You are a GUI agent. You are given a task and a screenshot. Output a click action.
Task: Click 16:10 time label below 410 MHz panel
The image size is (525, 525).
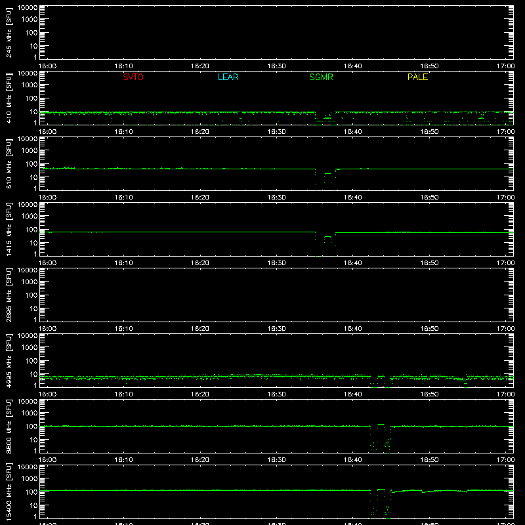[123, 132]
